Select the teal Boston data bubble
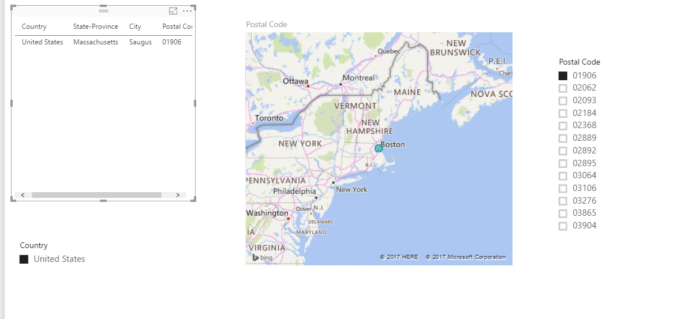The height and width of the screenshot is (319, 692). click(379, 148)
